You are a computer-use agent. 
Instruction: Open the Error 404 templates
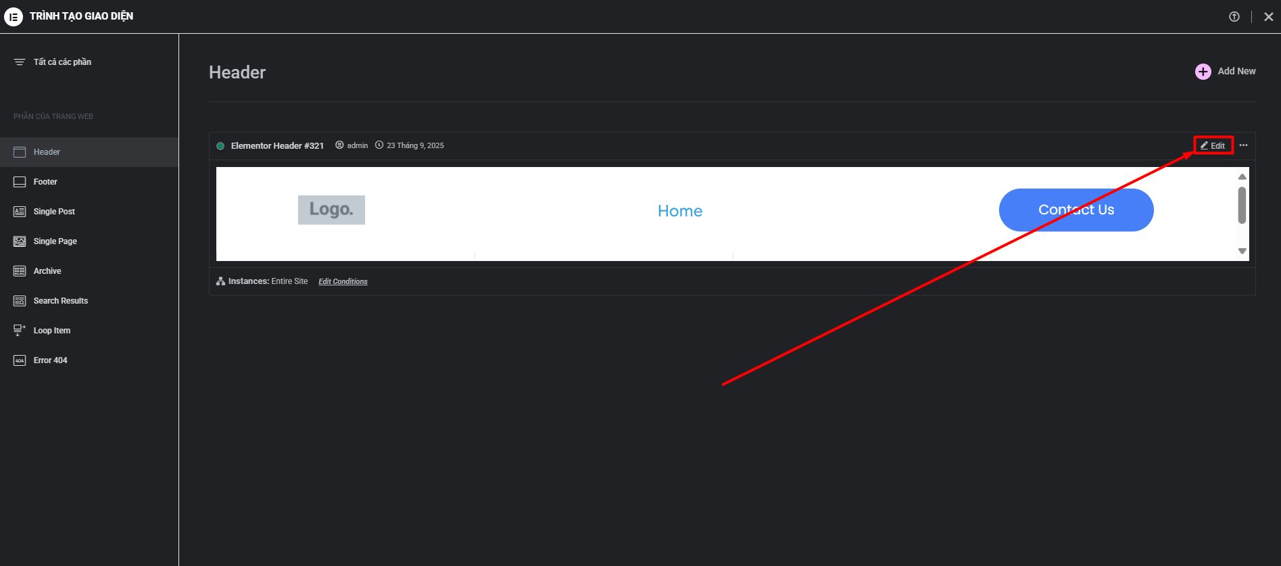(x=50, y=360)
